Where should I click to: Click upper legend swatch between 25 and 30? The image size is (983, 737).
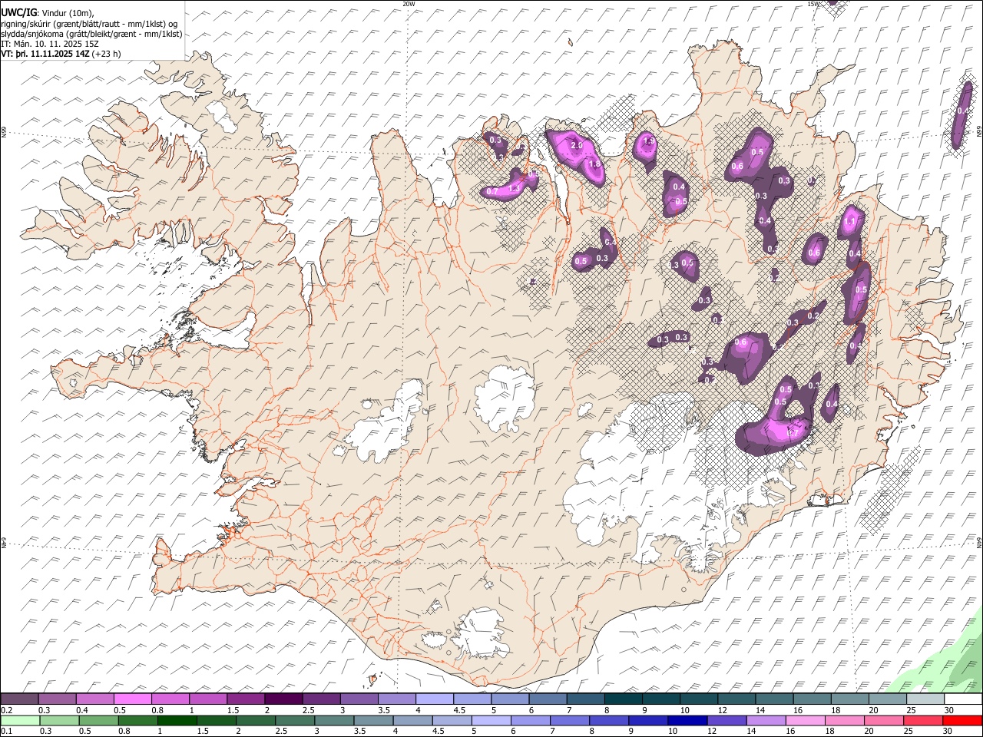tap(925, 699)
